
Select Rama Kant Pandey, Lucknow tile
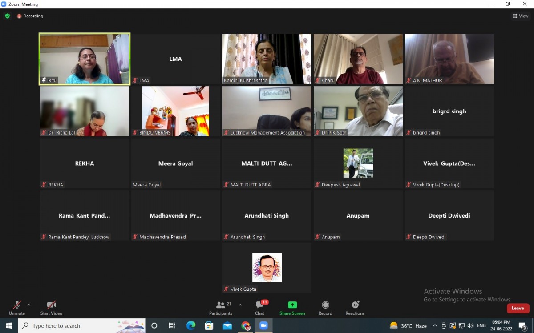pos(85,215)
